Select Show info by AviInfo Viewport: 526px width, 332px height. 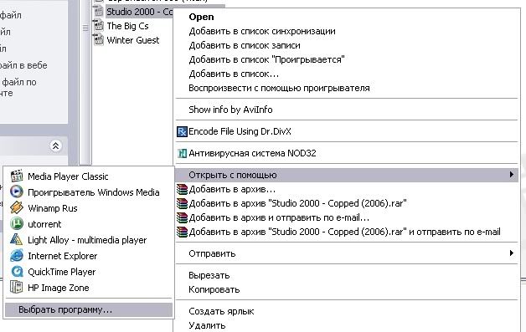tap(230, 110)
